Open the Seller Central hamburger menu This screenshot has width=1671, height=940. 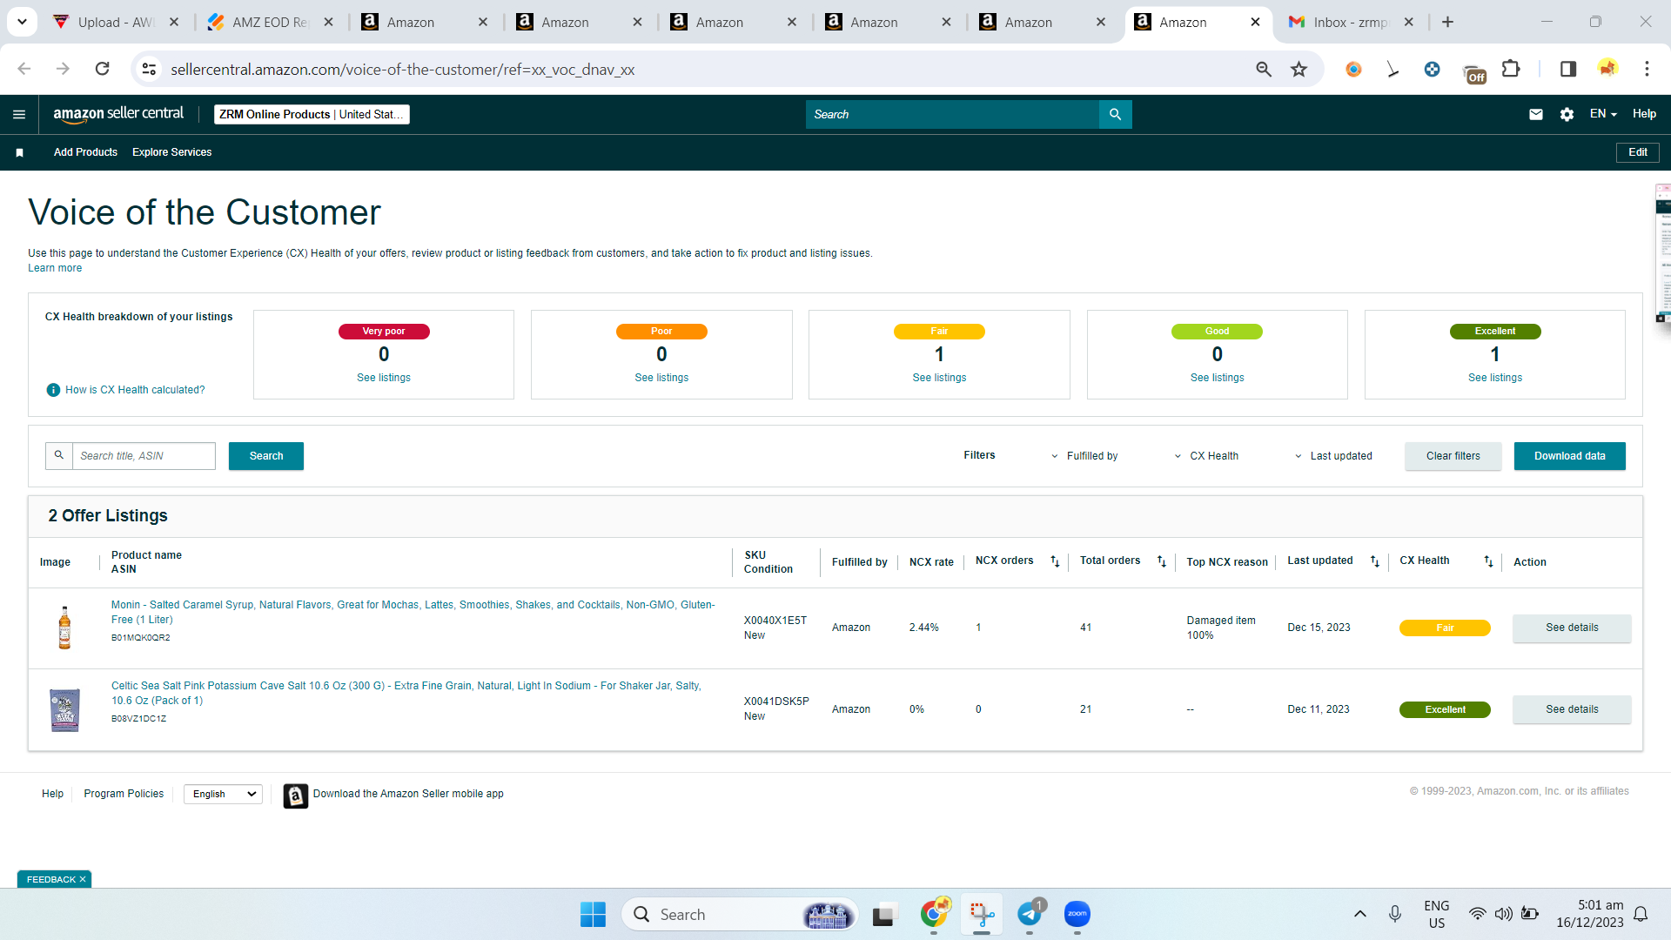coord(19,114)
